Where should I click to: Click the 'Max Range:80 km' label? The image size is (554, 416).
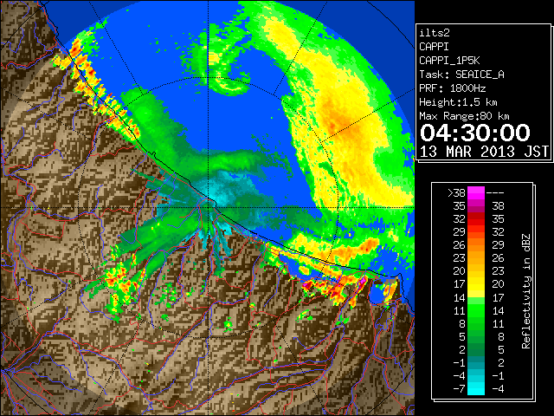pyautogui.click(x=464, y=116)
